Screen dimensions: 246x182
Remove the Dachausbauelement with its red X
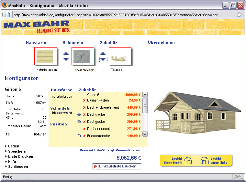coord(84,107)
